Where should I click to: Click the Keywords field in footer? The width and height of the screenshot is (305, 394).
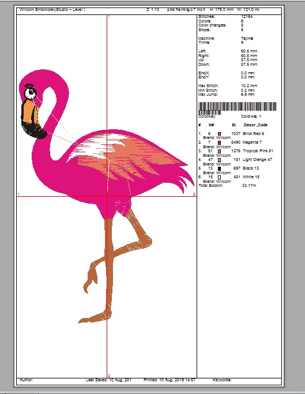[222, 380]
